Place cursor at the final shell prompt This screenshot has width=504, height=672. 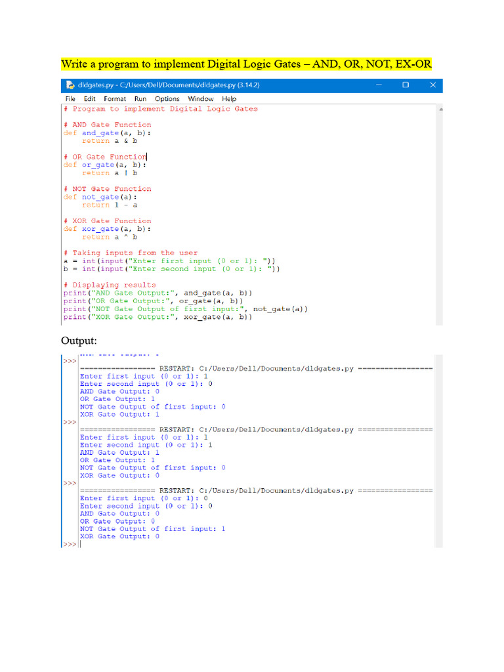81,544
